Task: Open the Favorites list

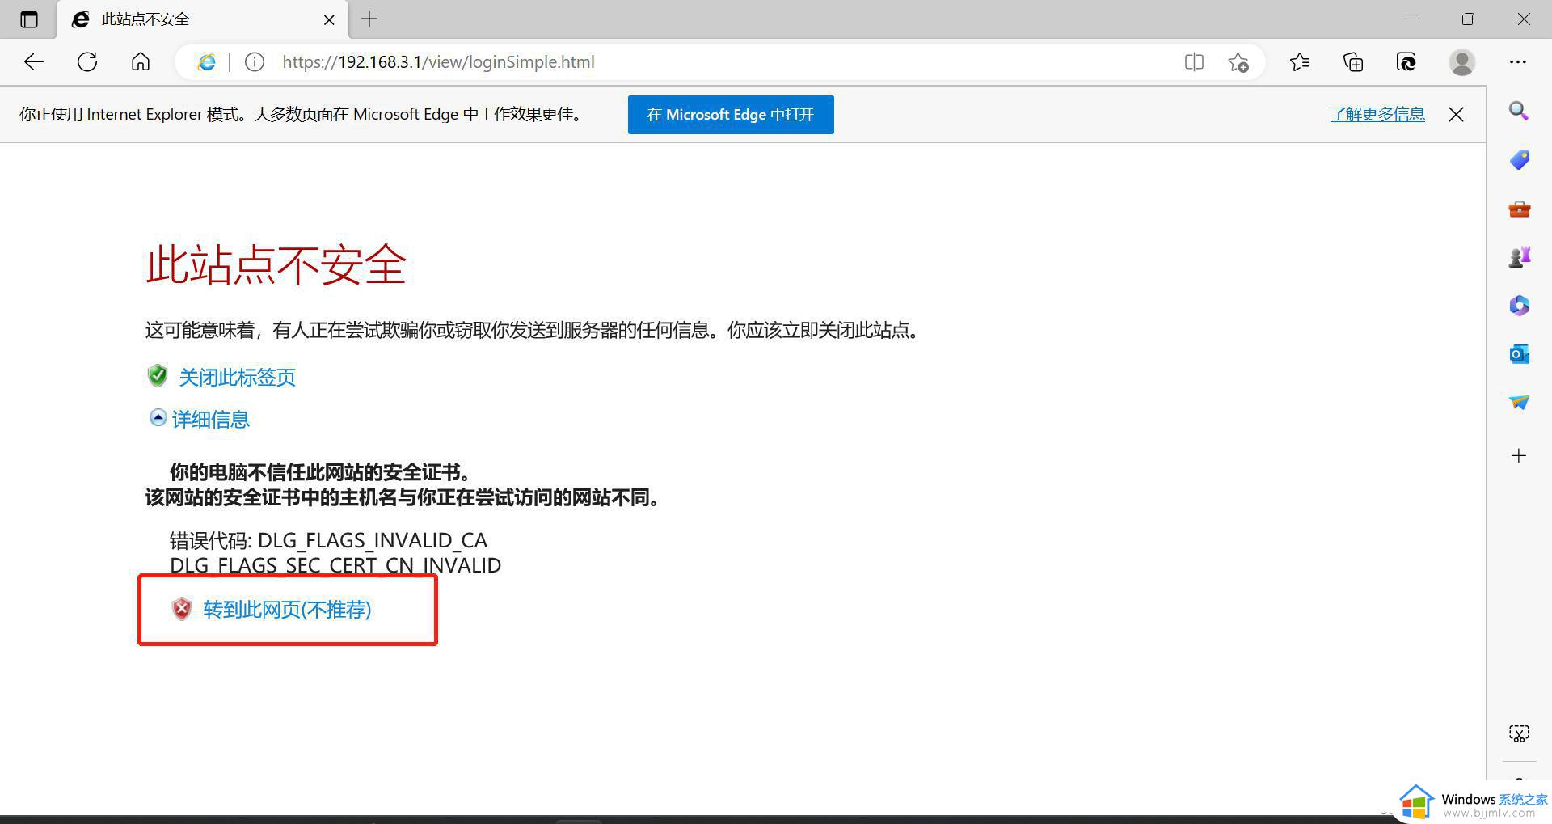Action: point(1300,62)
